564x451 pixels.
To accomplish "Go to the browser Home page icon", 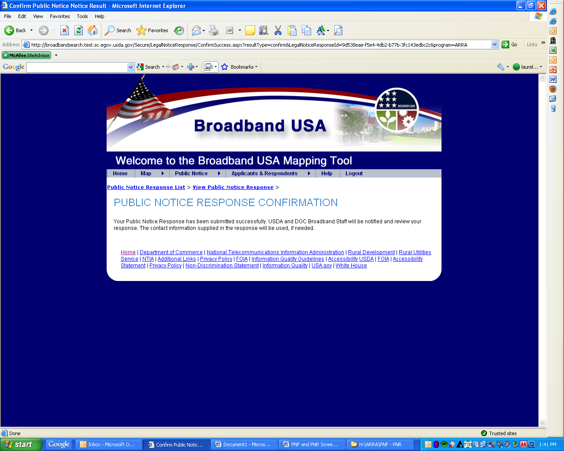I will (x=93, y=30).
